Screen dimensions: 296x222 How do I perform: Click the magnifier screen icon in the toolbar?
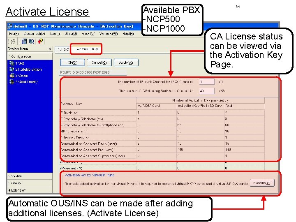coord(31,41)
